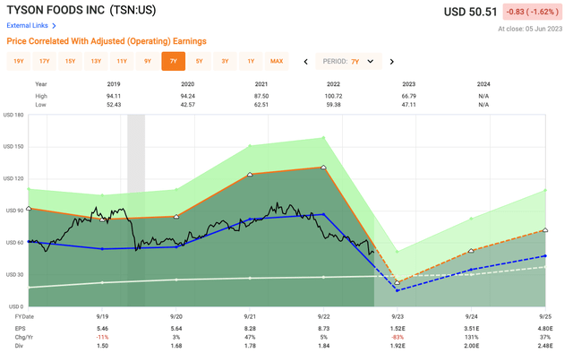Click the 9/25 estimate triangle marker
This screenshot has width=573, height=353.
[x=545, y=230]
